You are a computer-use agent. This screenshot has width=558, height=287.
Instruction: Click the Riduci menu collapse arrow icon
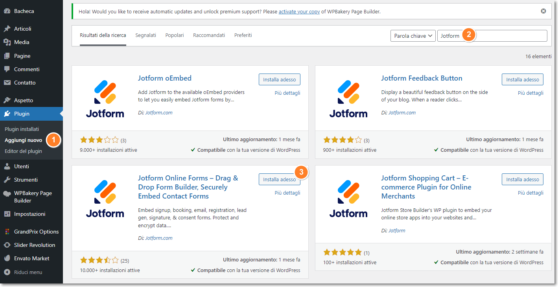point(7,272)
